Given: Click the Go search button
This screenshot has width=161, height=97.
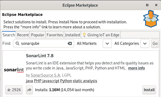Looking at the screenshot, I should 155,43.
